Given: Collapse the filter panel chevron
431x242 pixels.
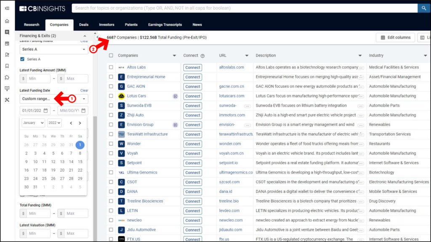Looking at the screenshot, I should [97, 37].
